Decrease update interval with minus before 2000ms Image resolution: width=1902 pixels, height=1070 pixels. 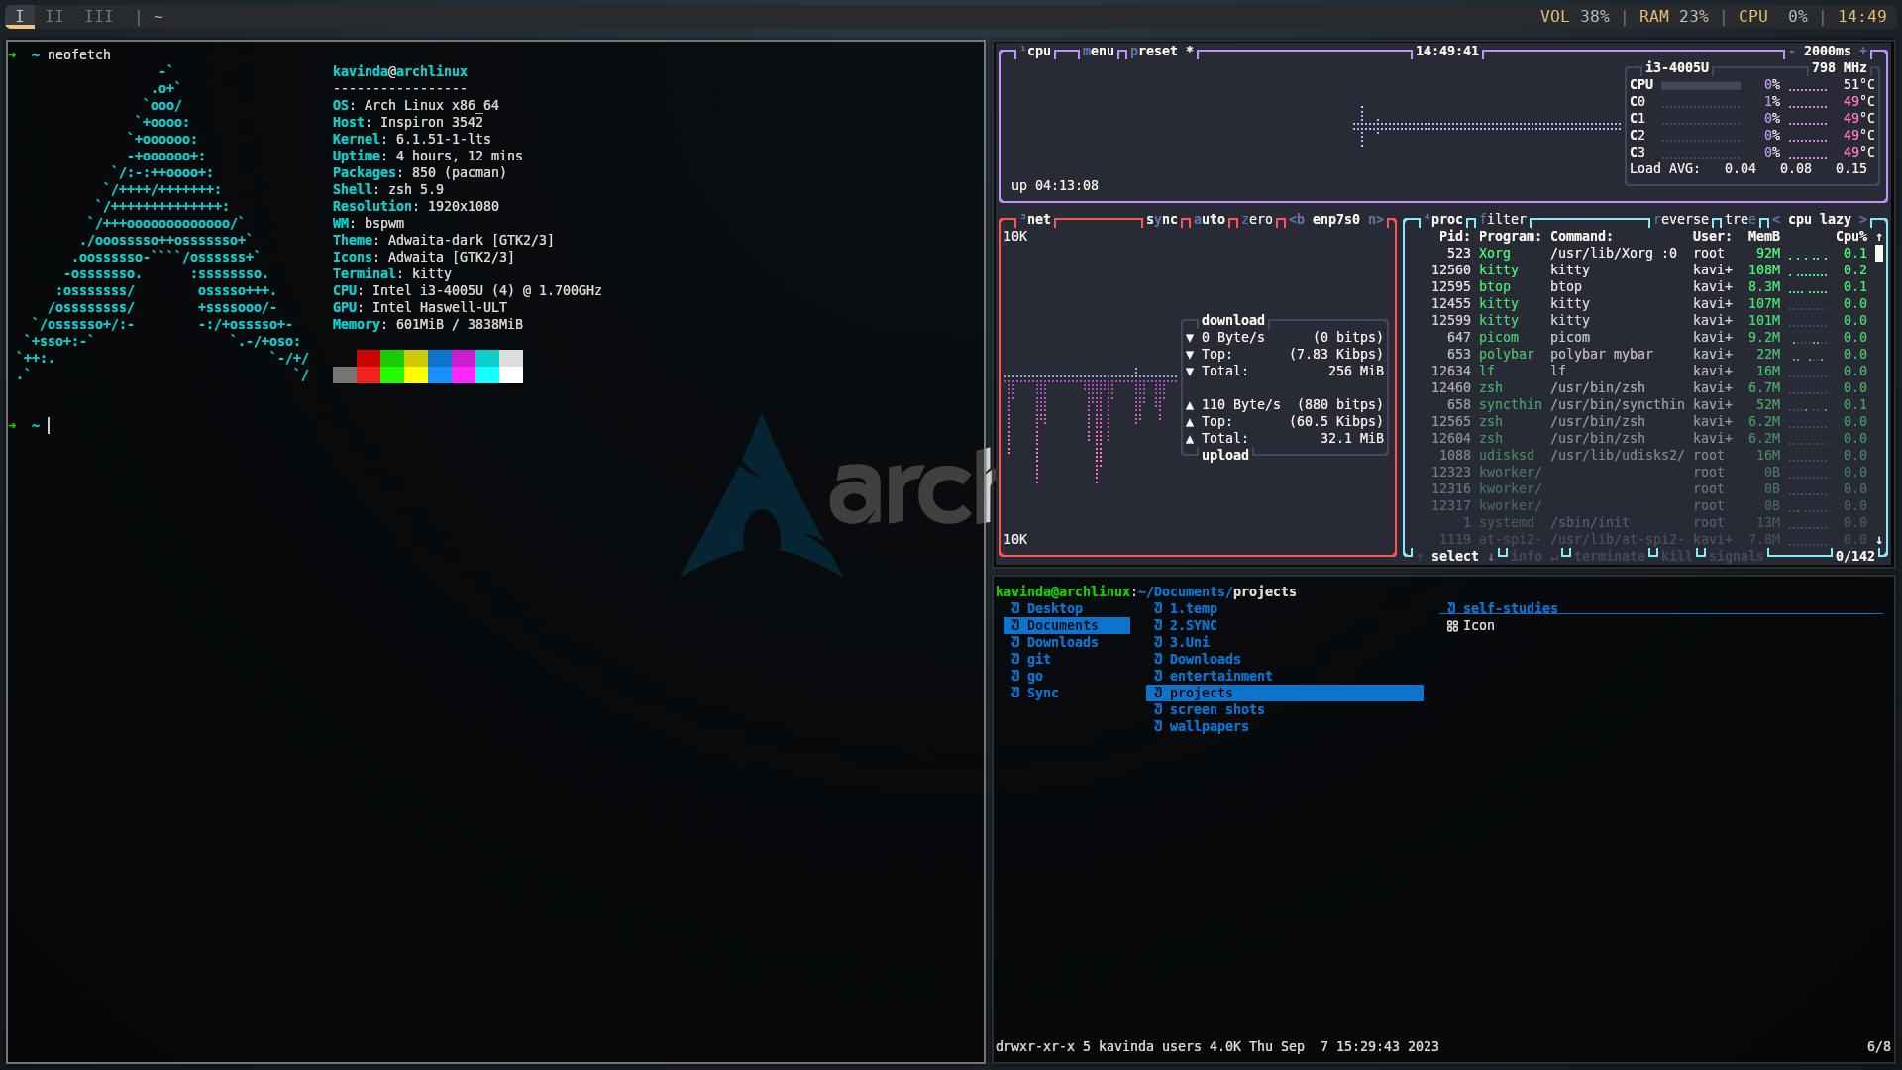click(x=1792, y=52)
